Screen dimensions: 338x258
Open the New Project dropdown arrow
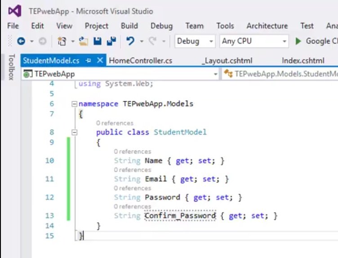pos(73,41)
